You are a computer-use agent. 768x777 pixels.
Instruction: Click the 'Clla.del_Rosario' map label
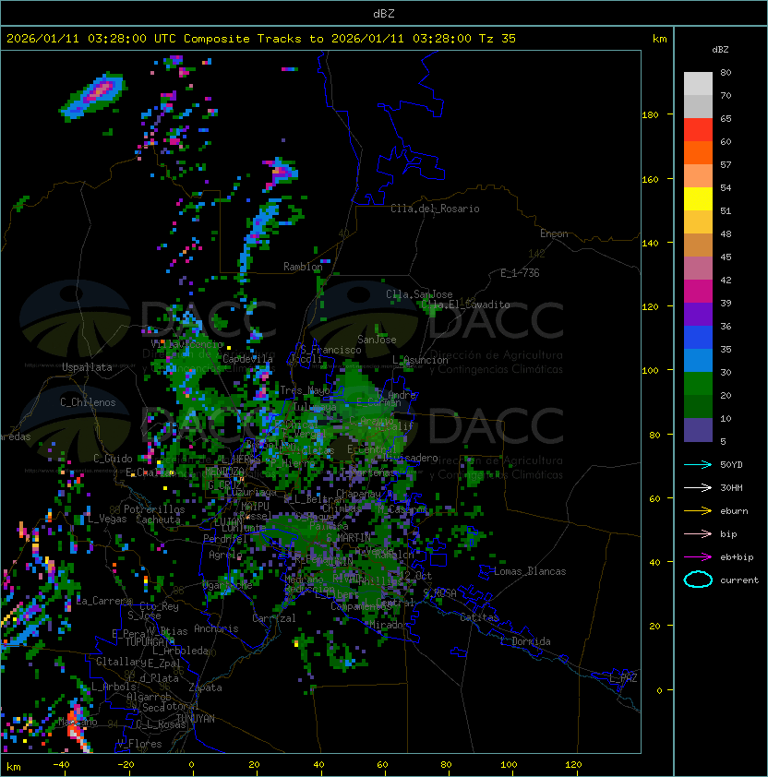[x=435, y=209]
